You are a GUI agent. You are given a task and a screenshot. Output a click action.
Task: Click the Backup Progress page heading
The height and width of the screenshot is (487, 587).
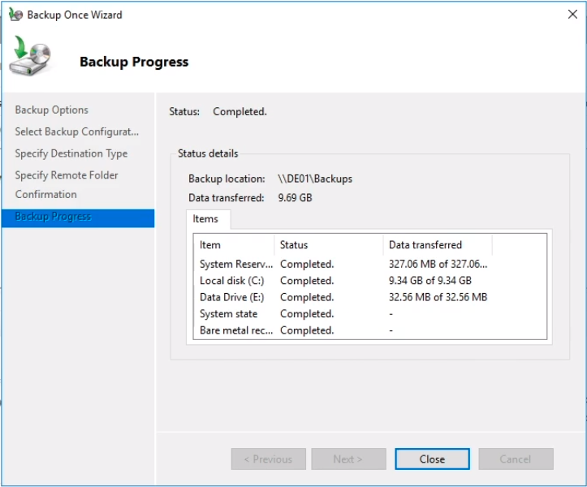tap(134, 62)
